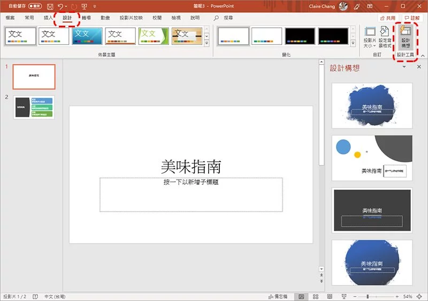Click the 54% zoom level
The image size is (428, 301).
[x=408, y=297]
